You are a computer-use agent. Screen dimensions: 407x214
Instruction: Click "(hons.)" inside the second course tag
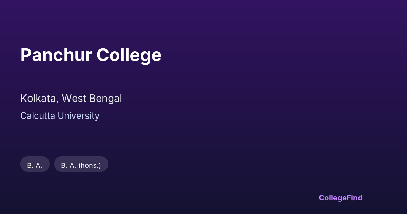[90, 165]
